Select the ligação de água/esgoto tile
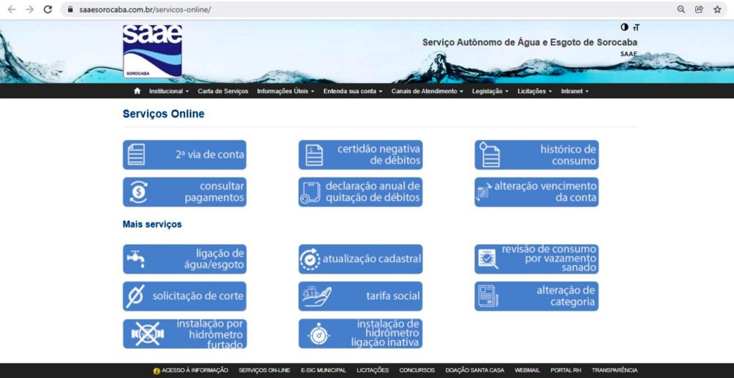 click(x=184, y=259)
